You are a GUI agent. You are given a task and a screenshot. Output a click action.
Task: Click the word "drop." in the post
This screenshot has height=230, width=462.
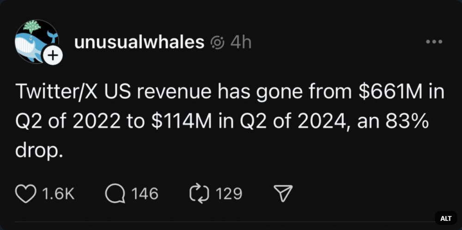[x=38, y=151]
